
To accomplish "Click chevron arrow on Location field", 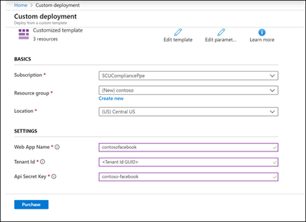I will (272, 112).
